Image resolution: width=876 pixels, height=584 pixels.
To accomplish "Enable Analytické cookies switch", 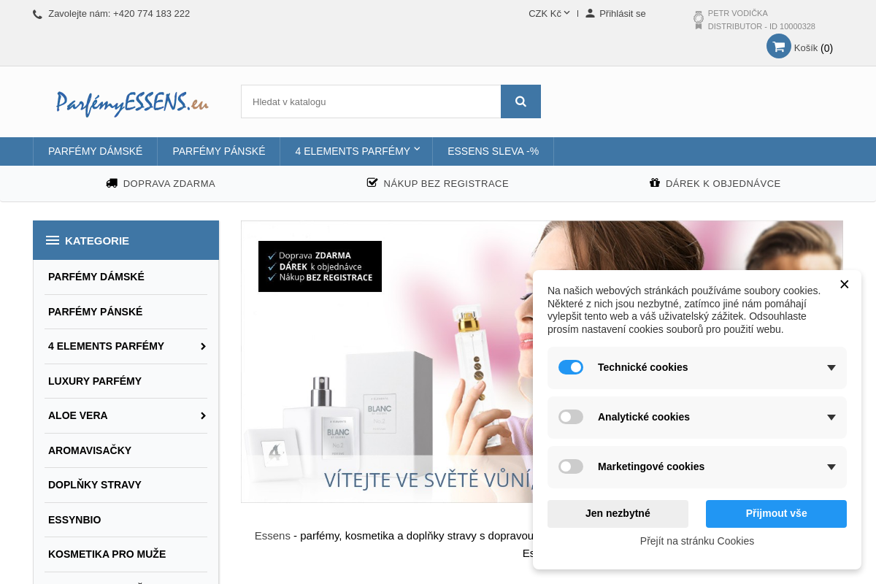I will point(571,417).
